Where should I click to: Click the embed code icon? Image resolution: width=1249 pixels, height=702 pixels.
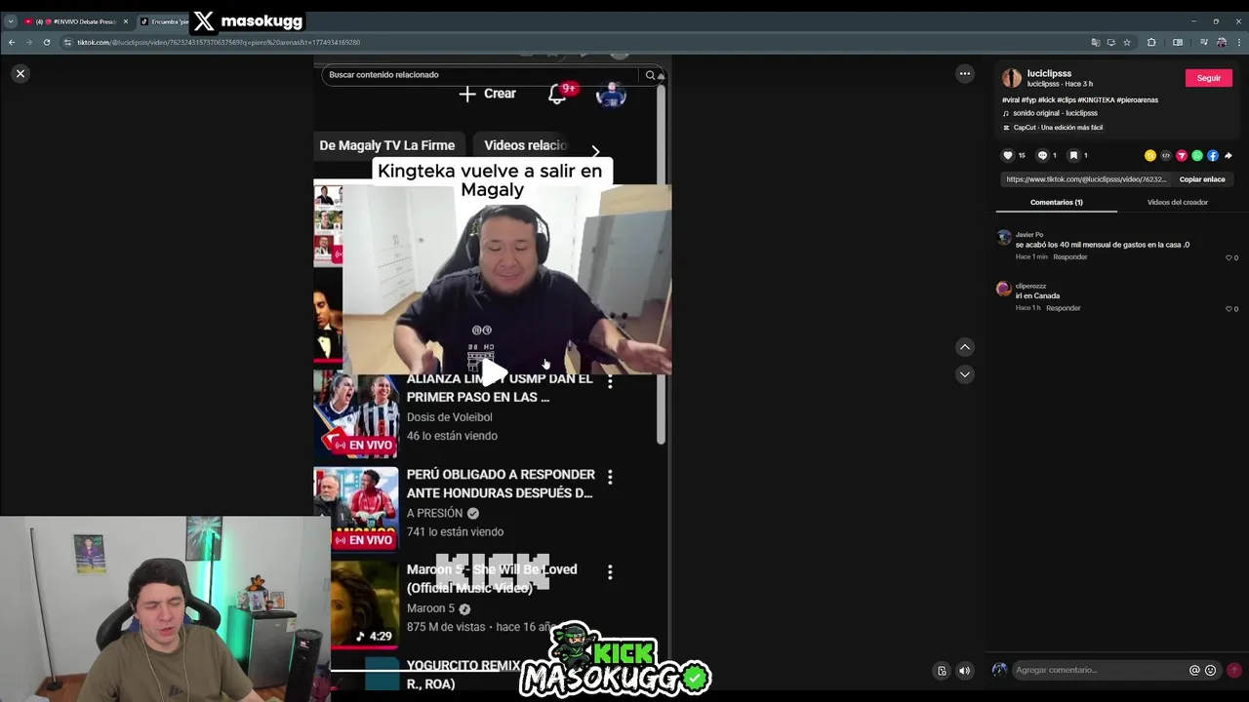[x=1166, y=156]
